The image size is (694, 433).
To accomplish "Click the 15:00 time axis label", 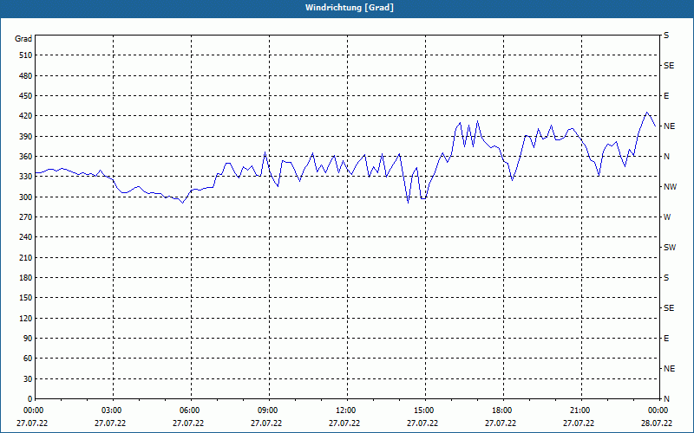I will (x=424, y=410).
